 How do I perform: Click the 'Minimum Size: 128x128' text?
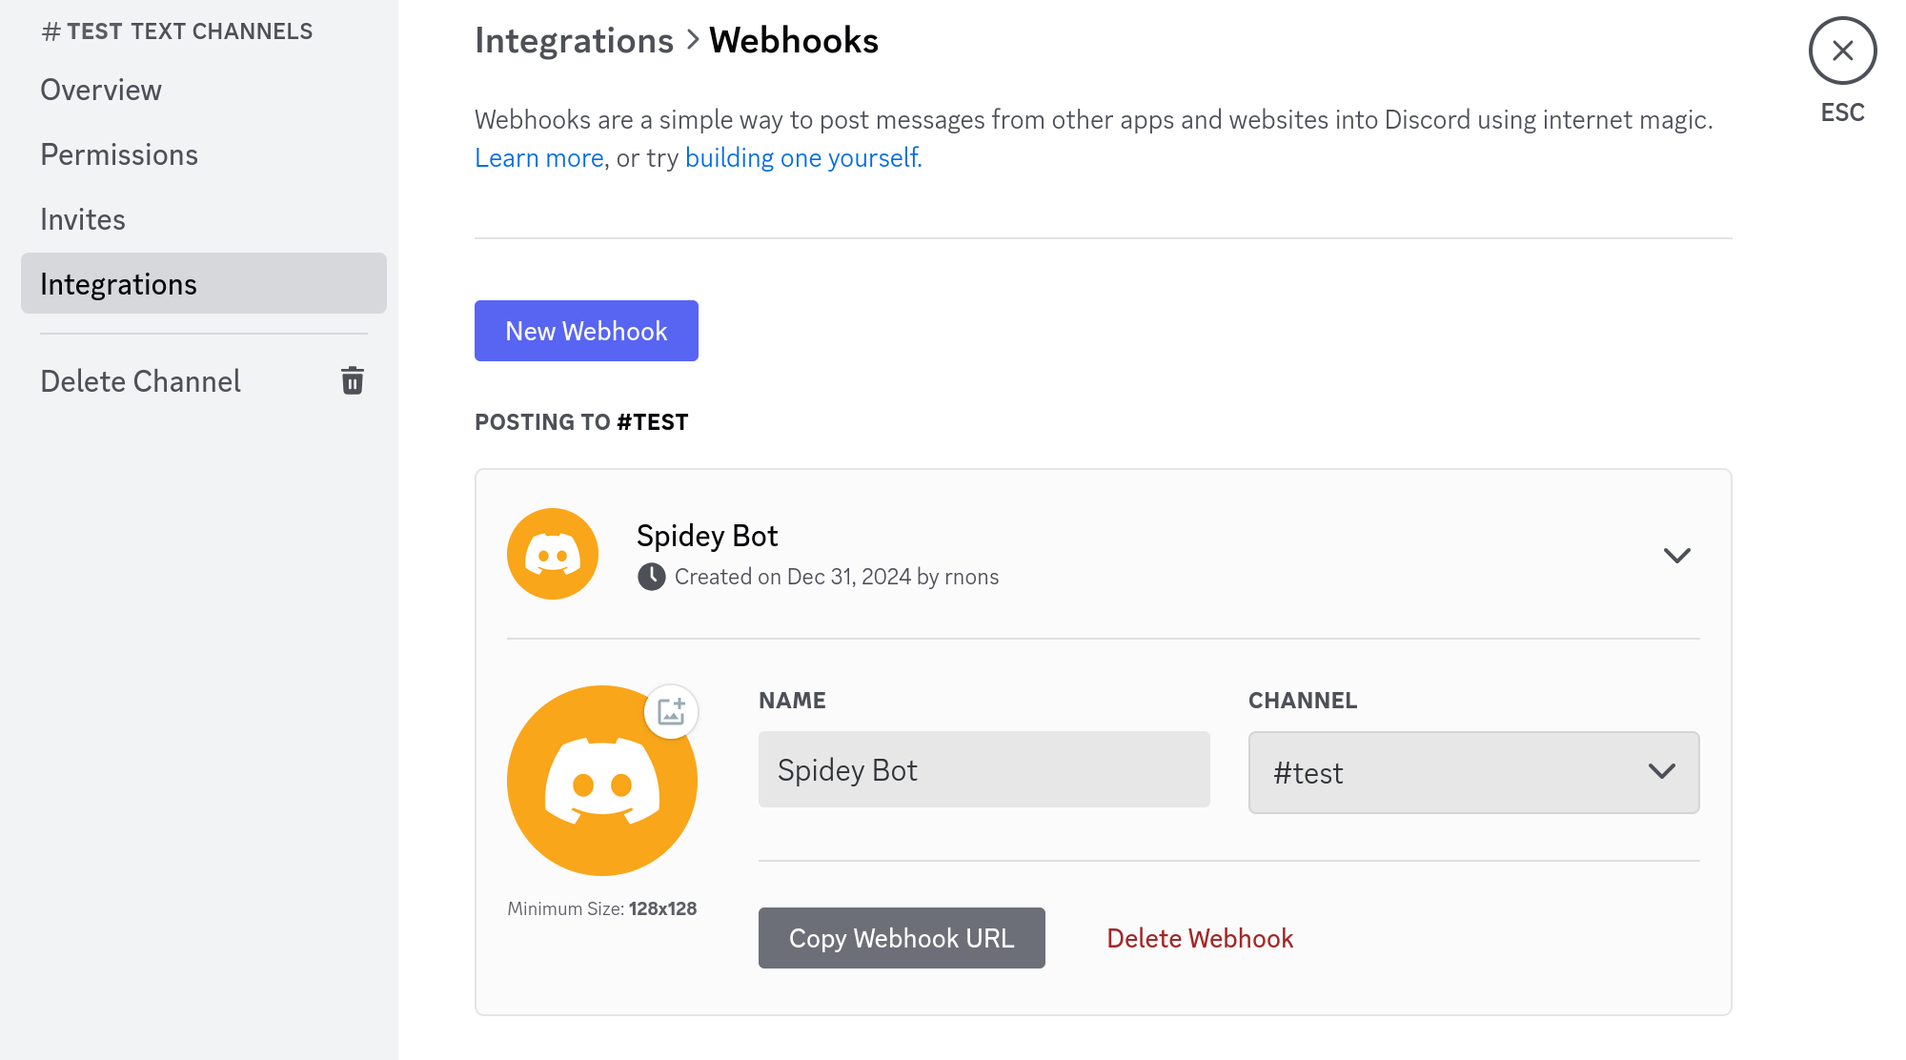click(x=602, y=908)
